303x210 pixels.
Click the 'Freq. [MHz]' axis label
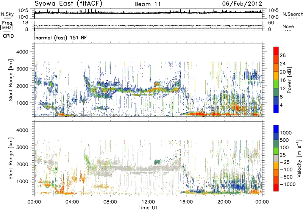tap(7, 26)
